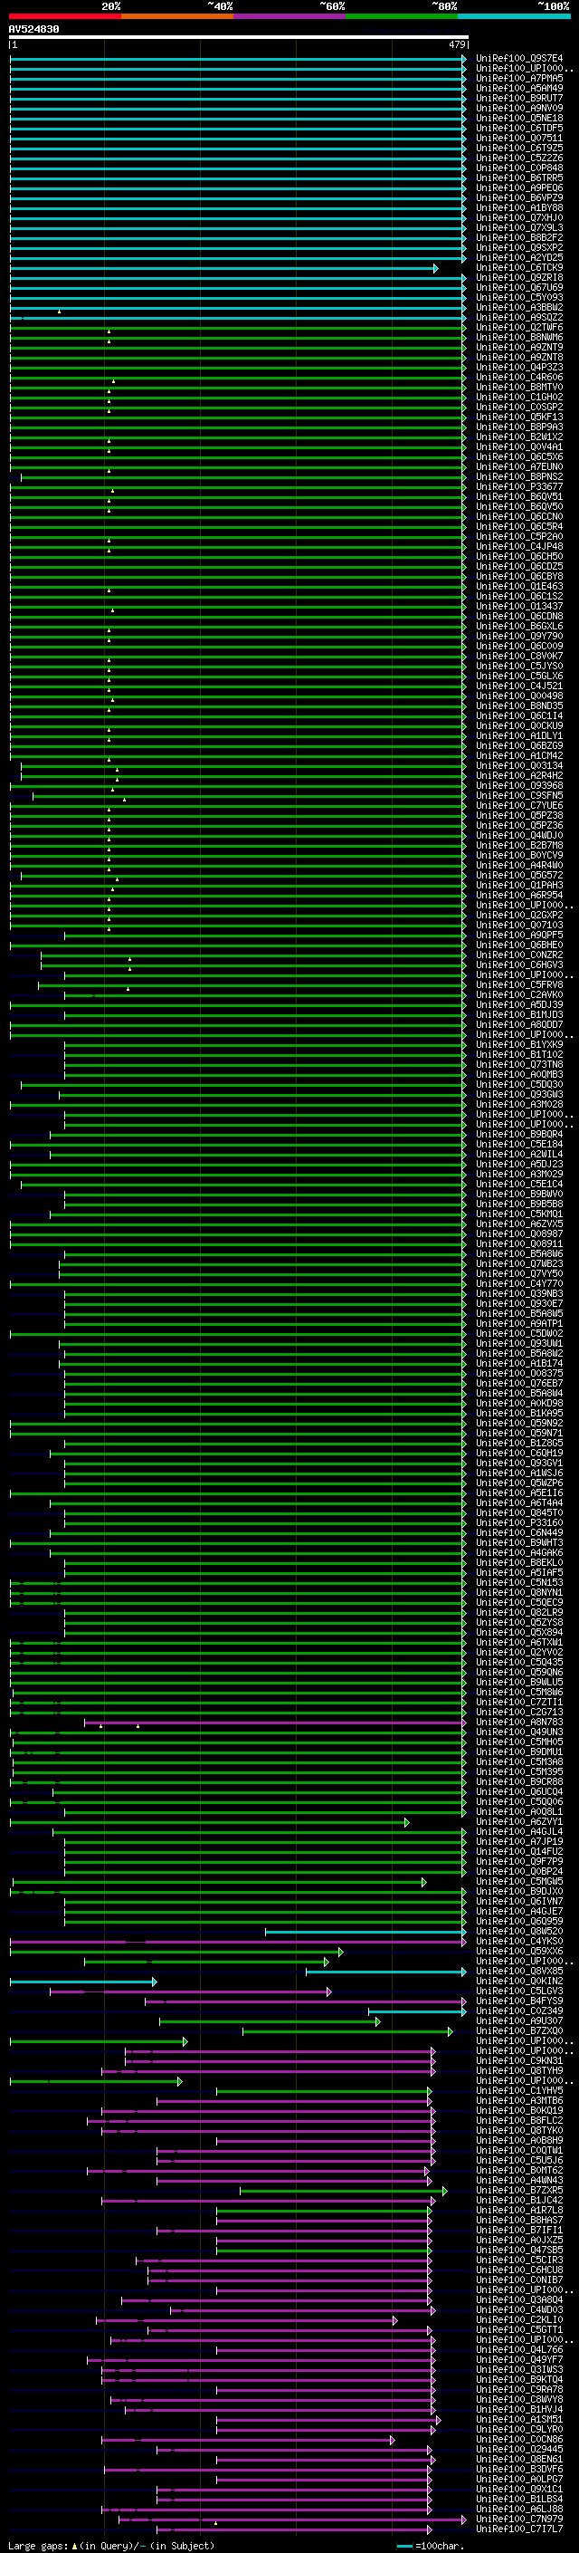The height and width of the screenshot is (2553, 579).
Task: Select hit label UniRef100_Q0KIN2
Action: pos(519,1980)
